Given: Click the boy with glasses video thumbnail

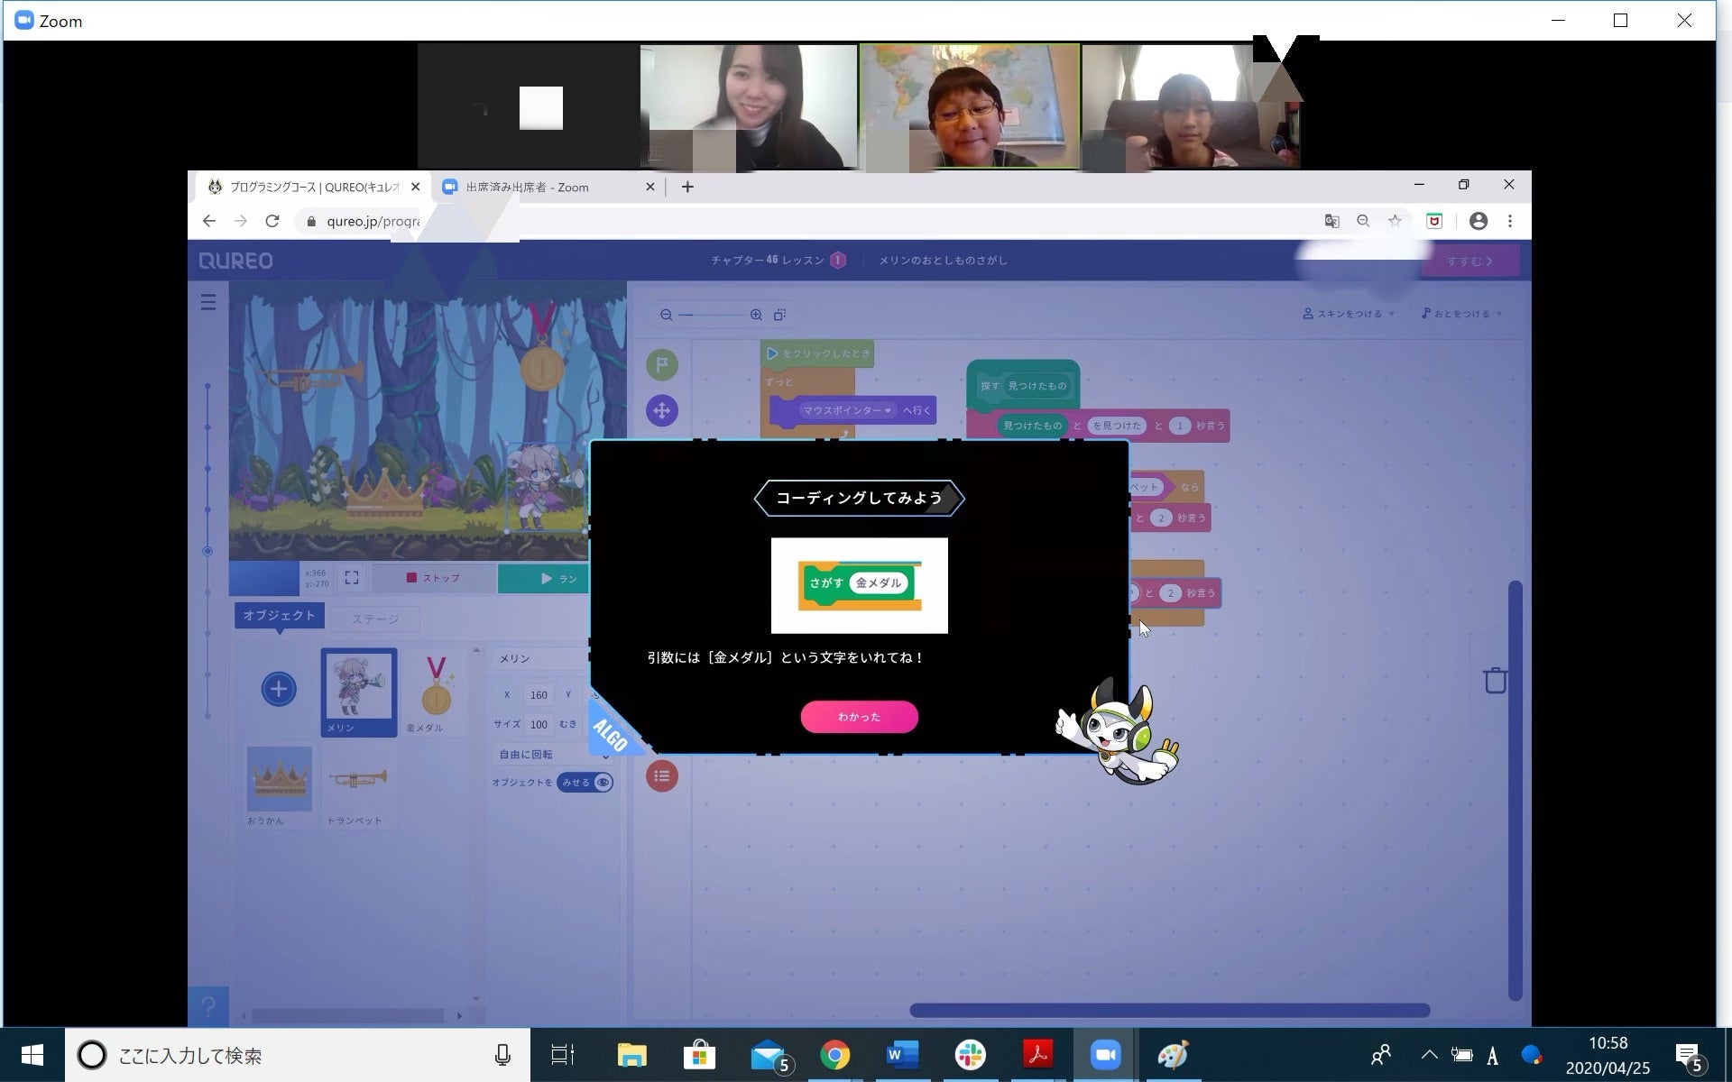Looking at the screenshot, I should click(970, 106).
